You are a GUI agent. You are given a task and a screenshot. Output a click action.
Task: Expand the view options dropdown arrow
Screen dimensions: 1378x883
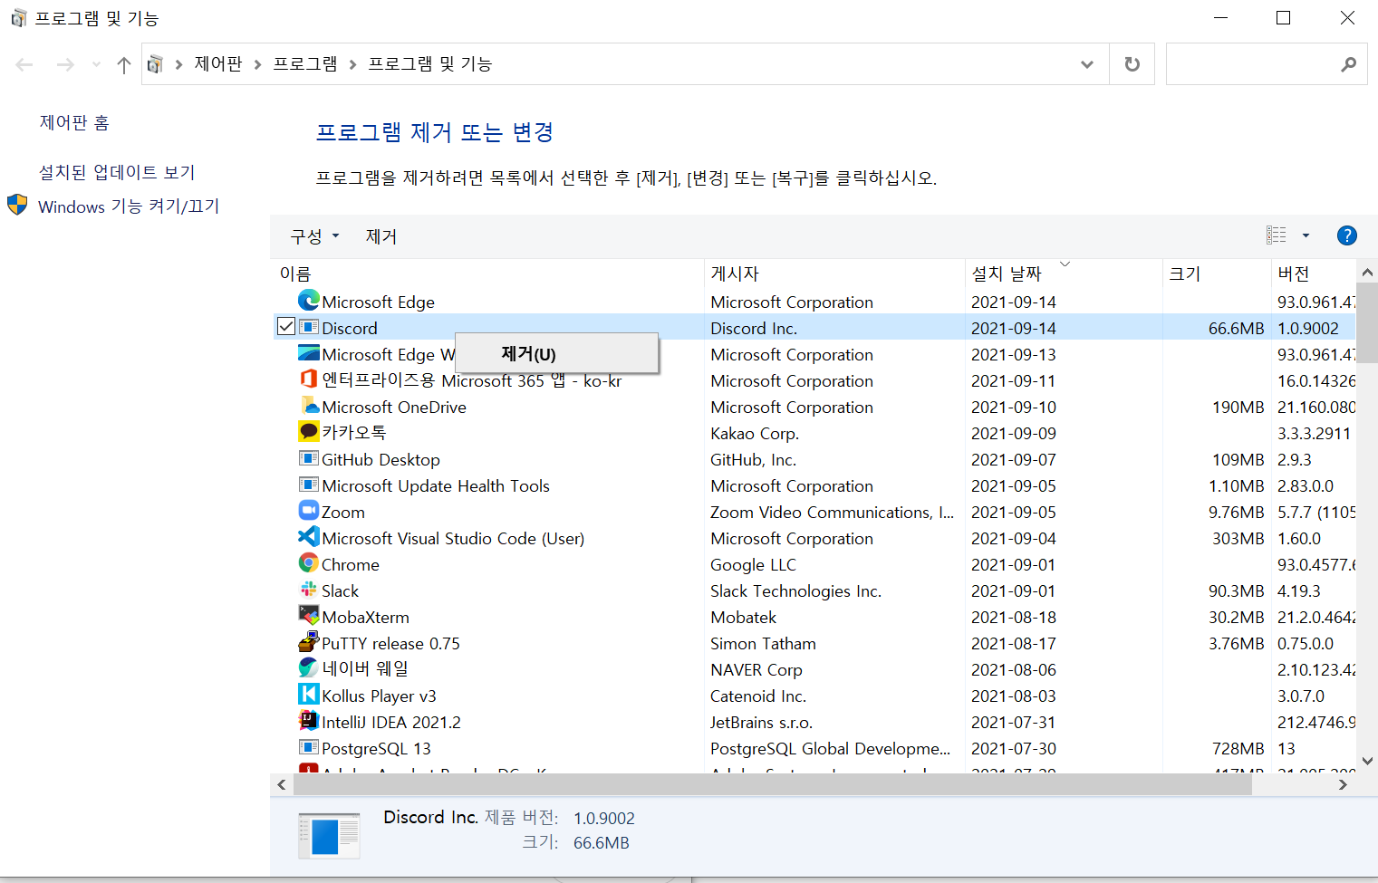[1306, 235]
